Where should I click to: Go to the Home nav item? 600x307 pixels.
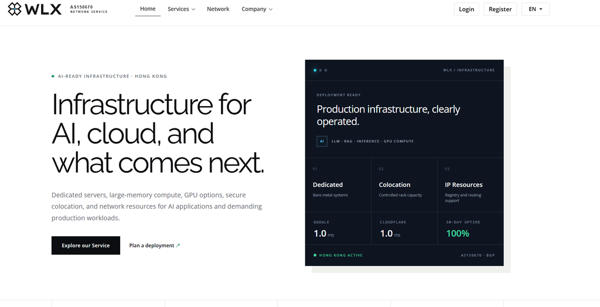click(x=148, y=9)
